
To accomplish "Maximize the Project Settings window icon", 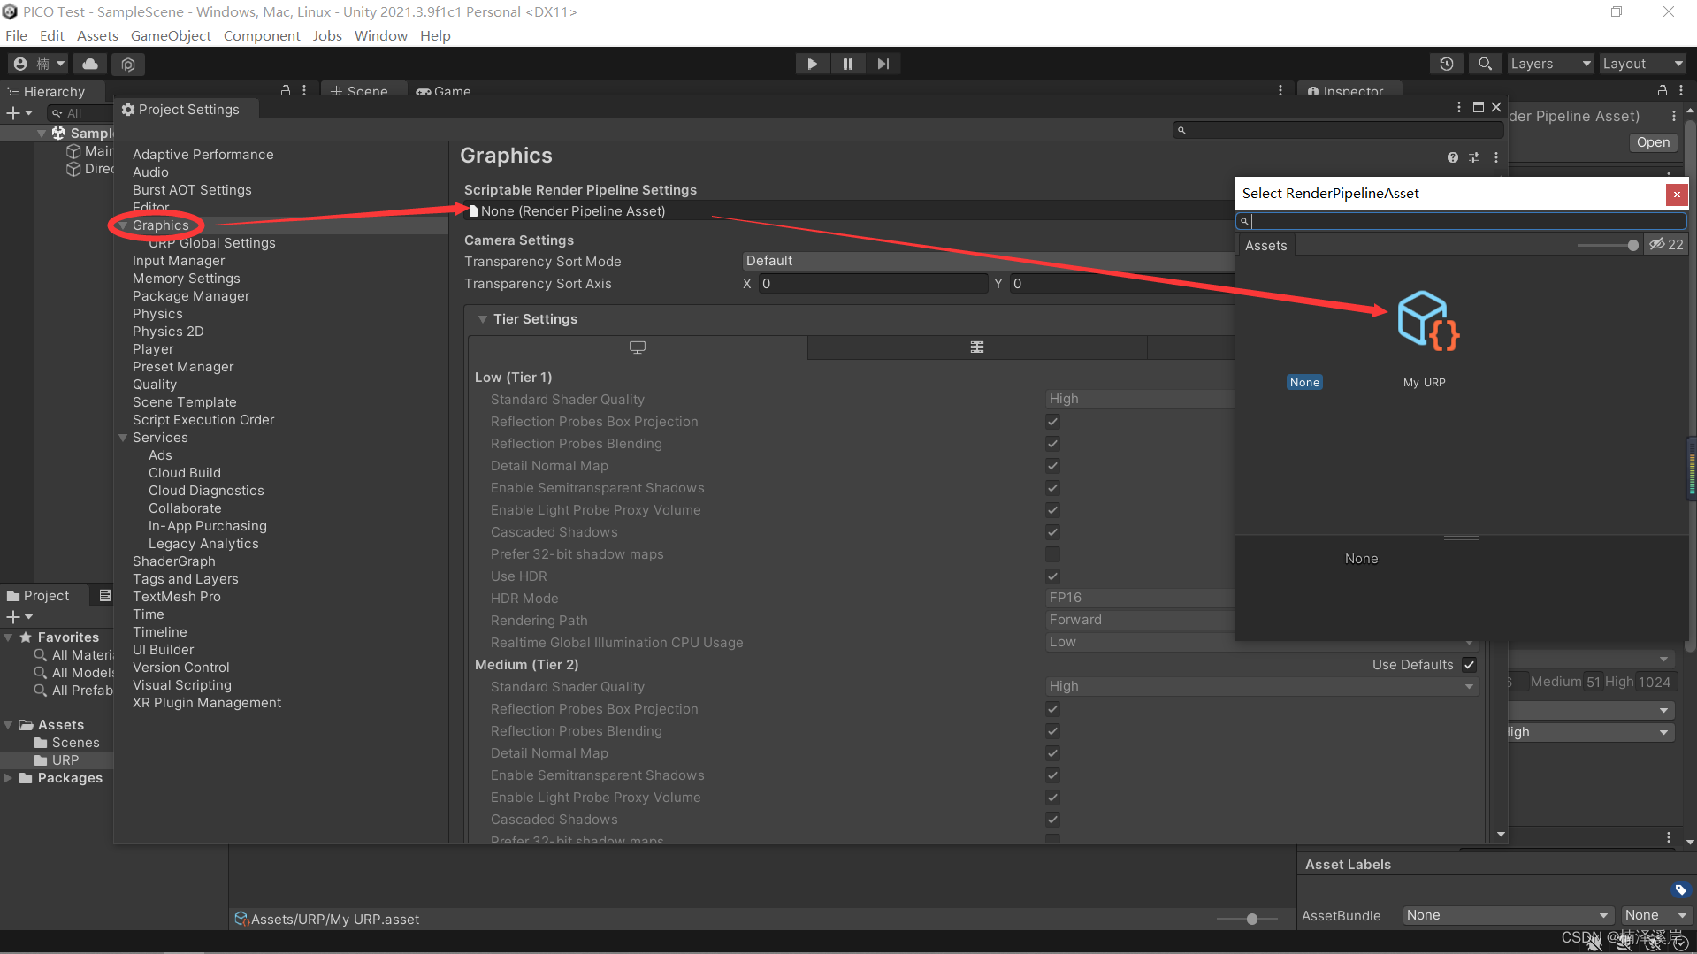I will 1478,107.
